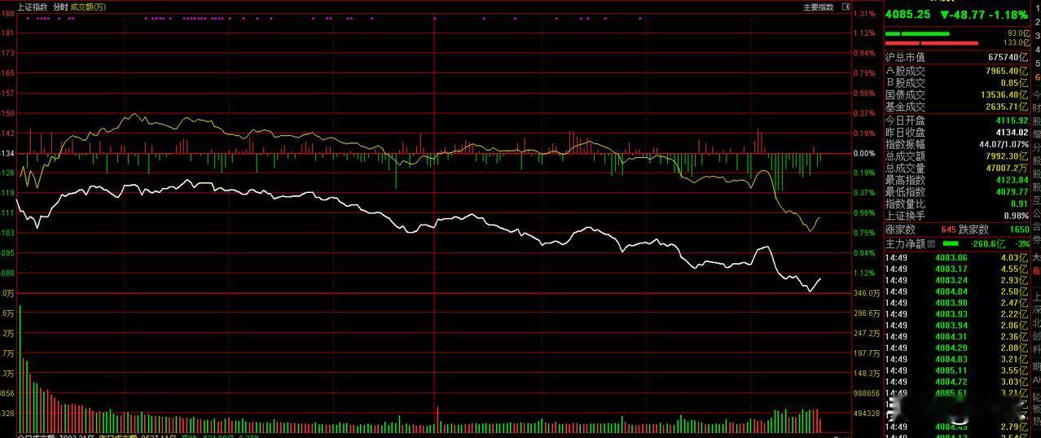The height and width of the screenshot is (438, 1041).
Task: Click the tick row priced 4084.72
Action: pos(958,382)
